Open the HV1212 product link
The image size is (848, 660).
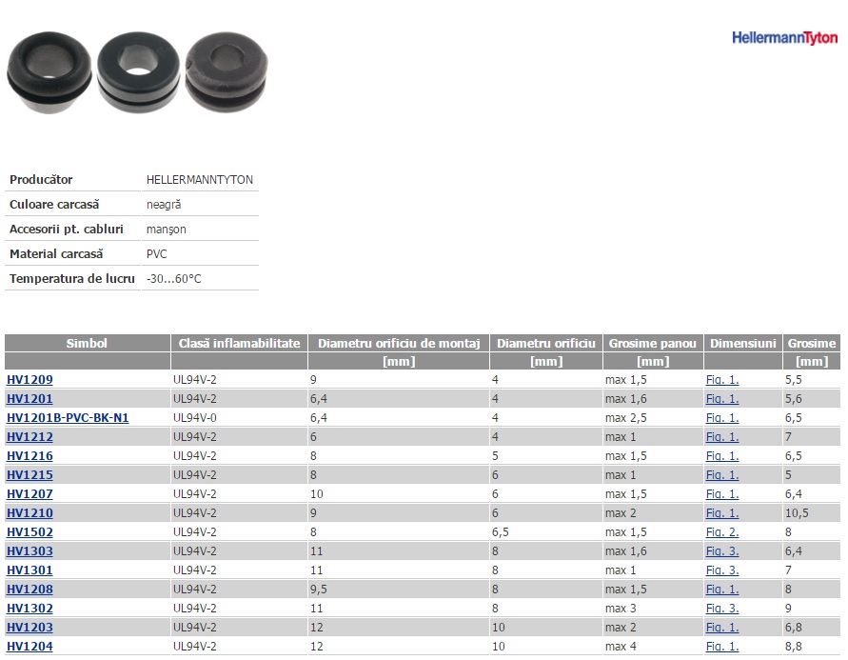tap(30, 436)
